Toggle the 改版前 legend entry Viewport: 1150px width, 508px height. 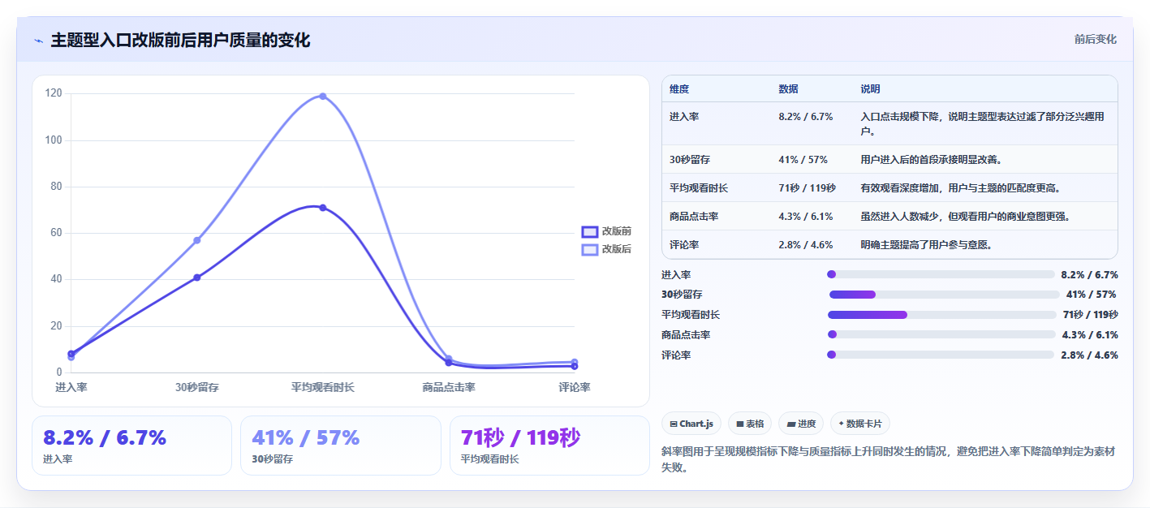coord(607,231)
